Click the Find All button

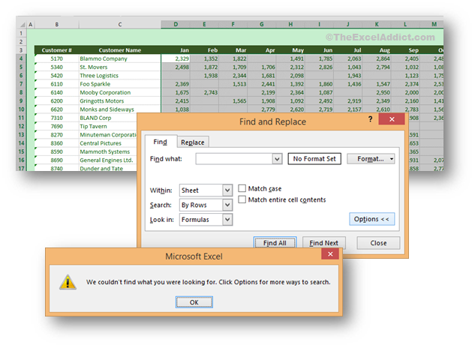coord(275,243)
